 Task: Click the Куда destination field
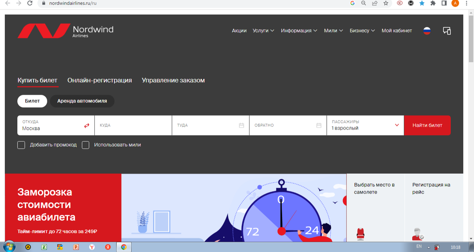tap(133, 125)
